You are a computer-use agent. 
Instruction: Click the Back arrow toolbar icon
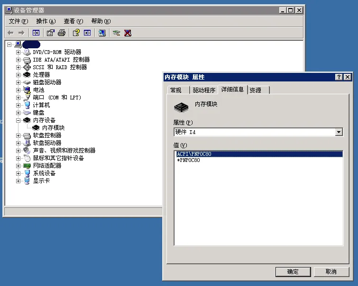[x=10, y=33]
